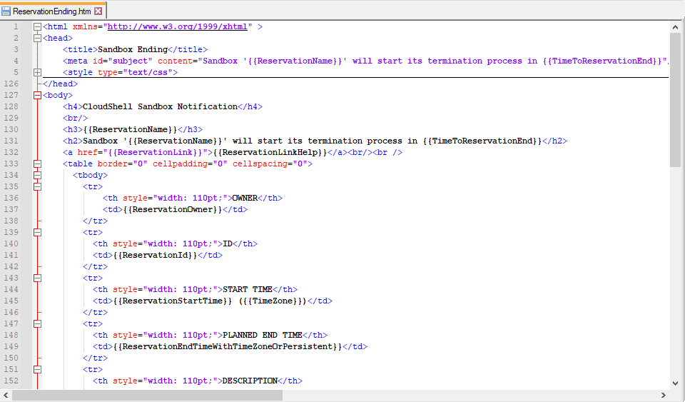Click the vertical scrollbar down arrow

coord(676,383)
